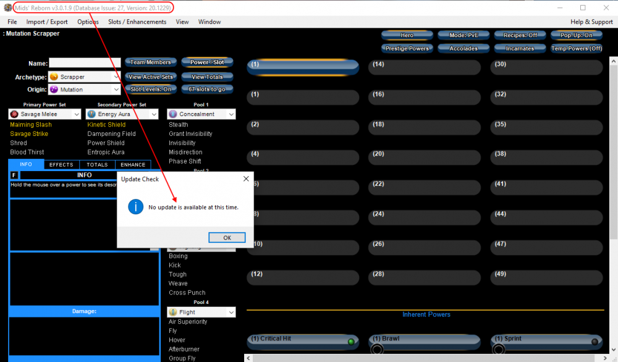Toggle the Pop-Up: On button
This screenshot has width=618, height=362.
576,35
